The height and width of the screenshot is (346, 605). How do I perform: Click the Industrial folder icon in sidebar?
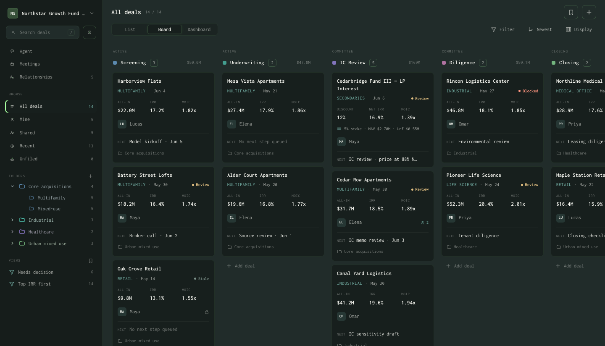22,220
